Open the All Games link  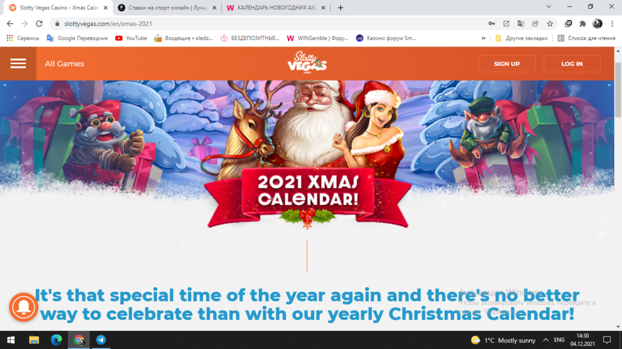(64, 63)
